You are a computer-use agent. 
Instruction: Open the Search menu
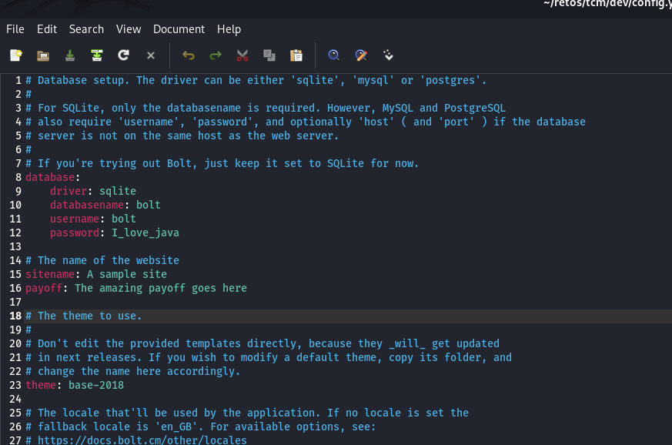86,29
